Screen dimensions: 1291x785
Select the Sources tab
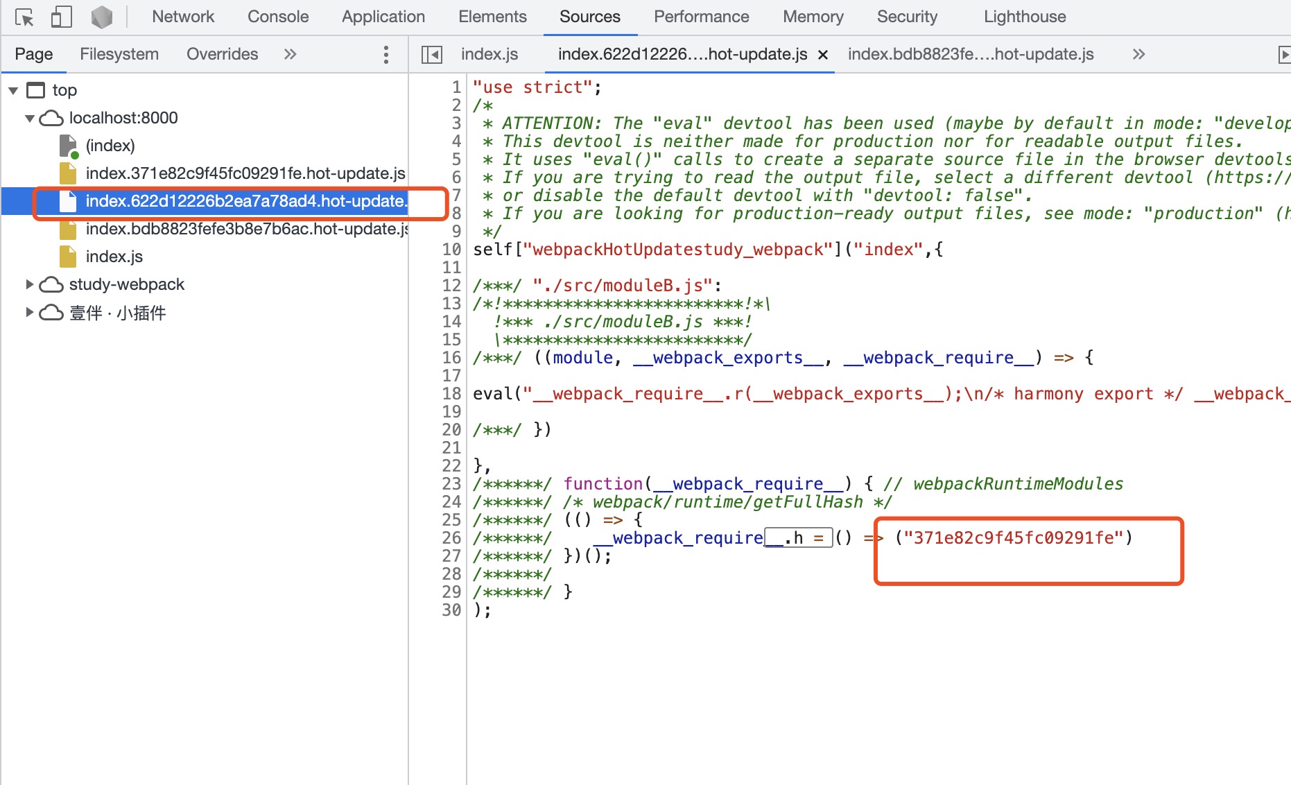coord(590,17)
